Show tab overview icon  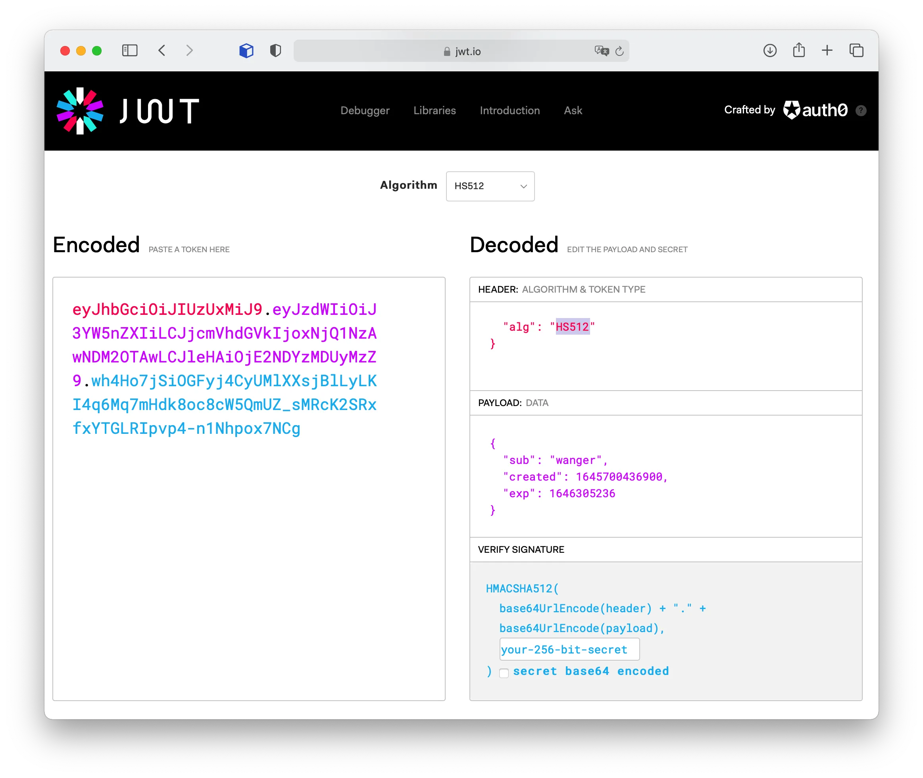click(x=856, y=50)
